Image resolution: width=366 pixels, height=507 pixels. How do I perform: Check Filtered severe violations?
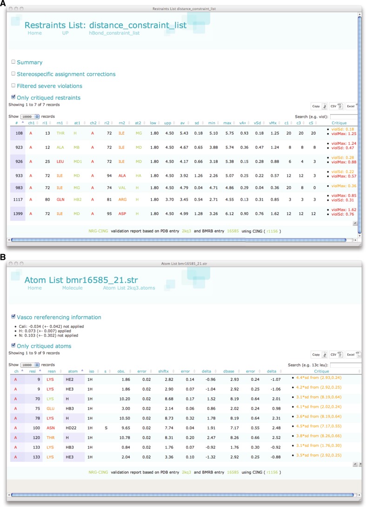(x=13, y=86)
